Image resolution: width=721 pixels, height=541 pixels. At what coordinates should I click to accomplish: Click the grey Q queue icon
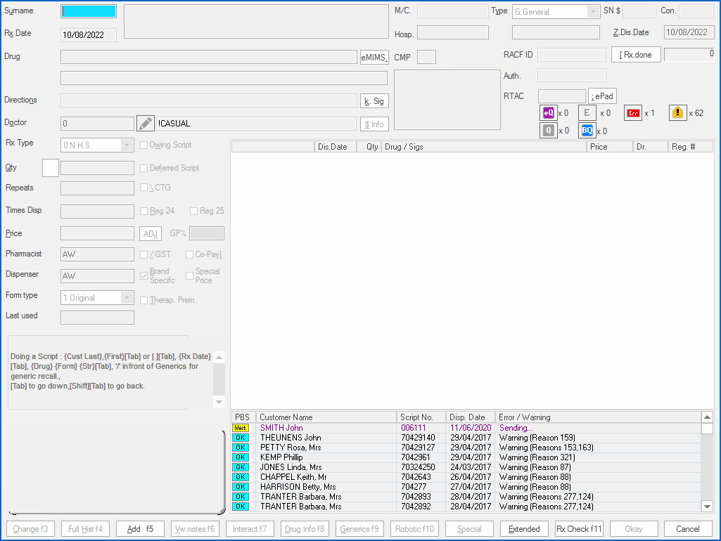(549, 130)
